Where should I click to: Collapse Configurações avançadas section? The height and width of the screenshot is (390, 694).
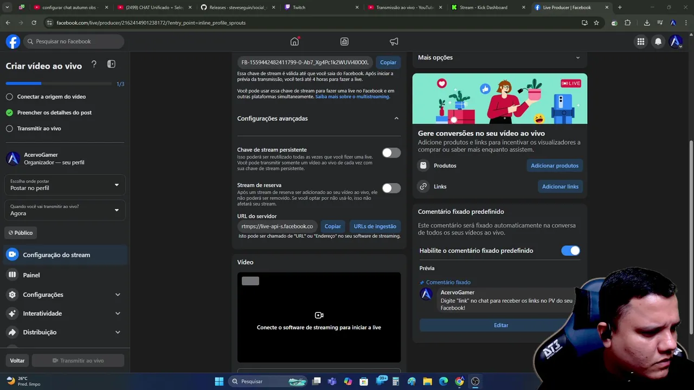(x=396, y=118)
